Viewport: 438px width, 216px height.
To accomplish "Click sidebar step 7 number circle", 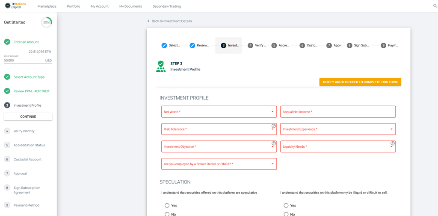I will [7, 173].
